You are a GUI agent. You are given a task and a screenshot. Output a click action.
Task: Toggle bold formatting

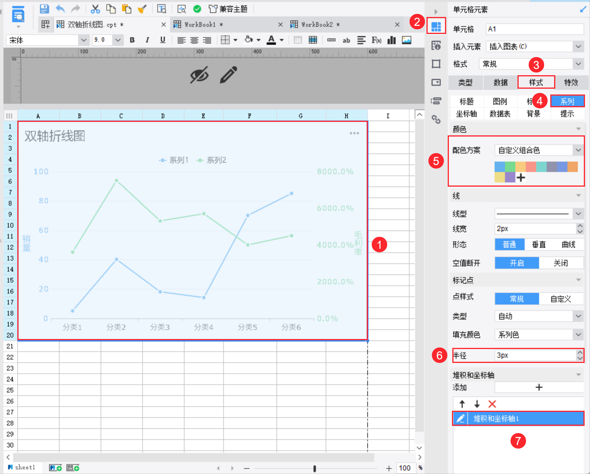point(132,40)
